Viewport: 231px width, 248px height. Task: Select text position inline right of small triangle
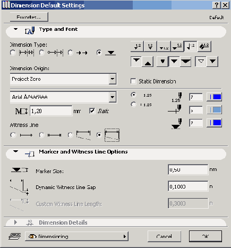tap(164, 46)
